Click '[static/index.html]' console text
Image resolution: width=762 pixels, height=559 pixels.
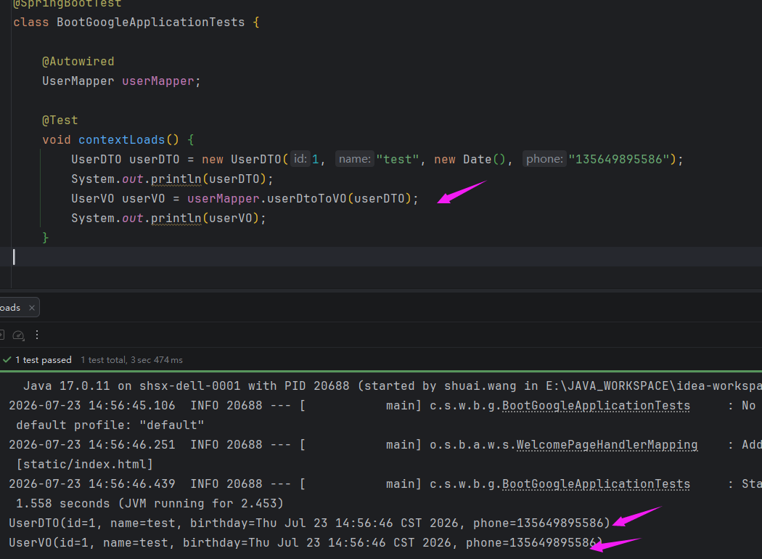[x=85, y=465]
